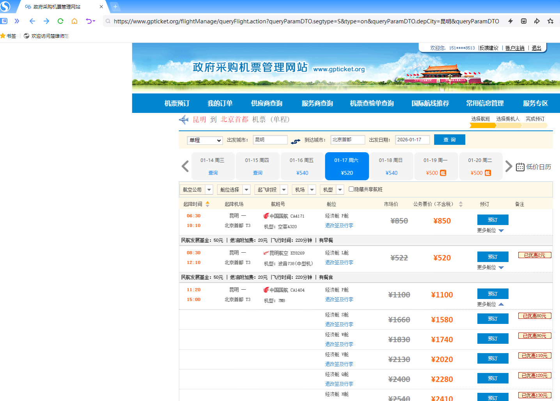
Task: Click the 到达城市 input field
Action: click(x=348, y=140)
